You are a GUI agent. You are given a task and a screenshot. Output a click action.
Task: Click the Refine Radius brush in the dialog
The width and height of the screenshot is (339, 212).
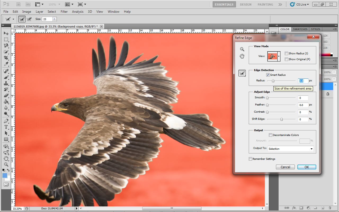(242, 73)
